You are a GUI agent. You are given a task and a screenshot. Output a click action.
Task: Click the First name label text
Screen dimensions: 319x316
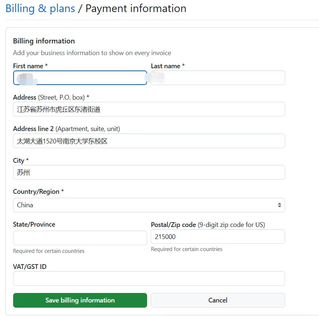click(28, 66)
